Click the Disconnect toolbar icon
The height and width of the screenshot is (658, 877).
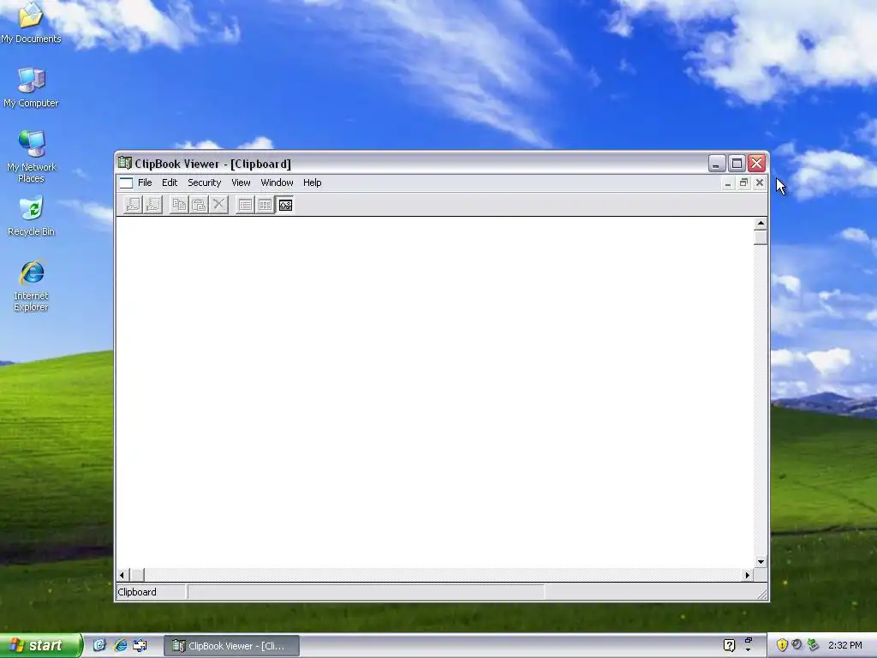coord(152,205)
